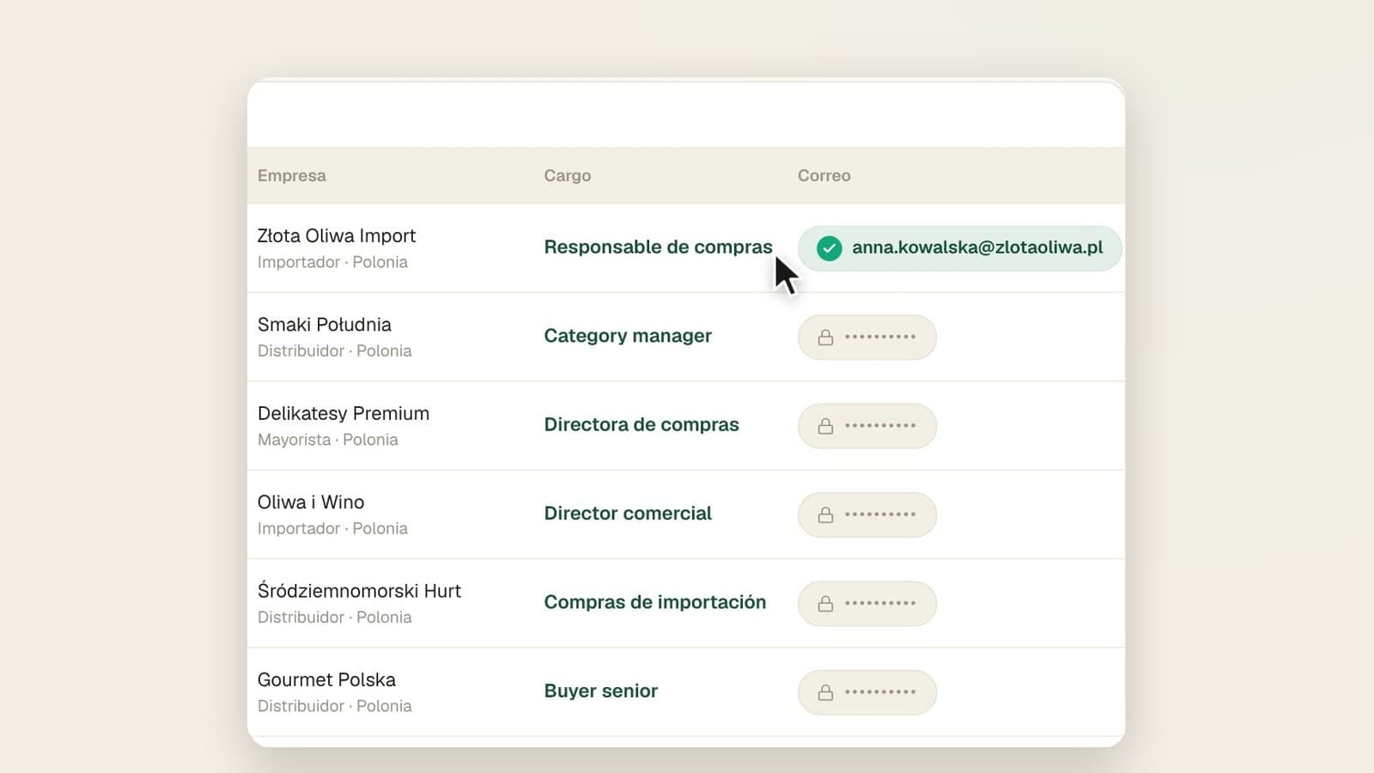Reveal hidden email for Compras de importación

(867, 603)
